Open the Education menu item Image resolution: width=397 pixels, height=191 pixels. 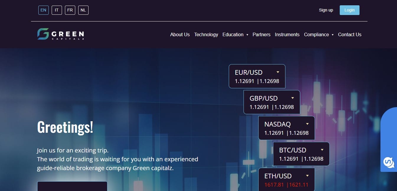[x=233, y=34]
